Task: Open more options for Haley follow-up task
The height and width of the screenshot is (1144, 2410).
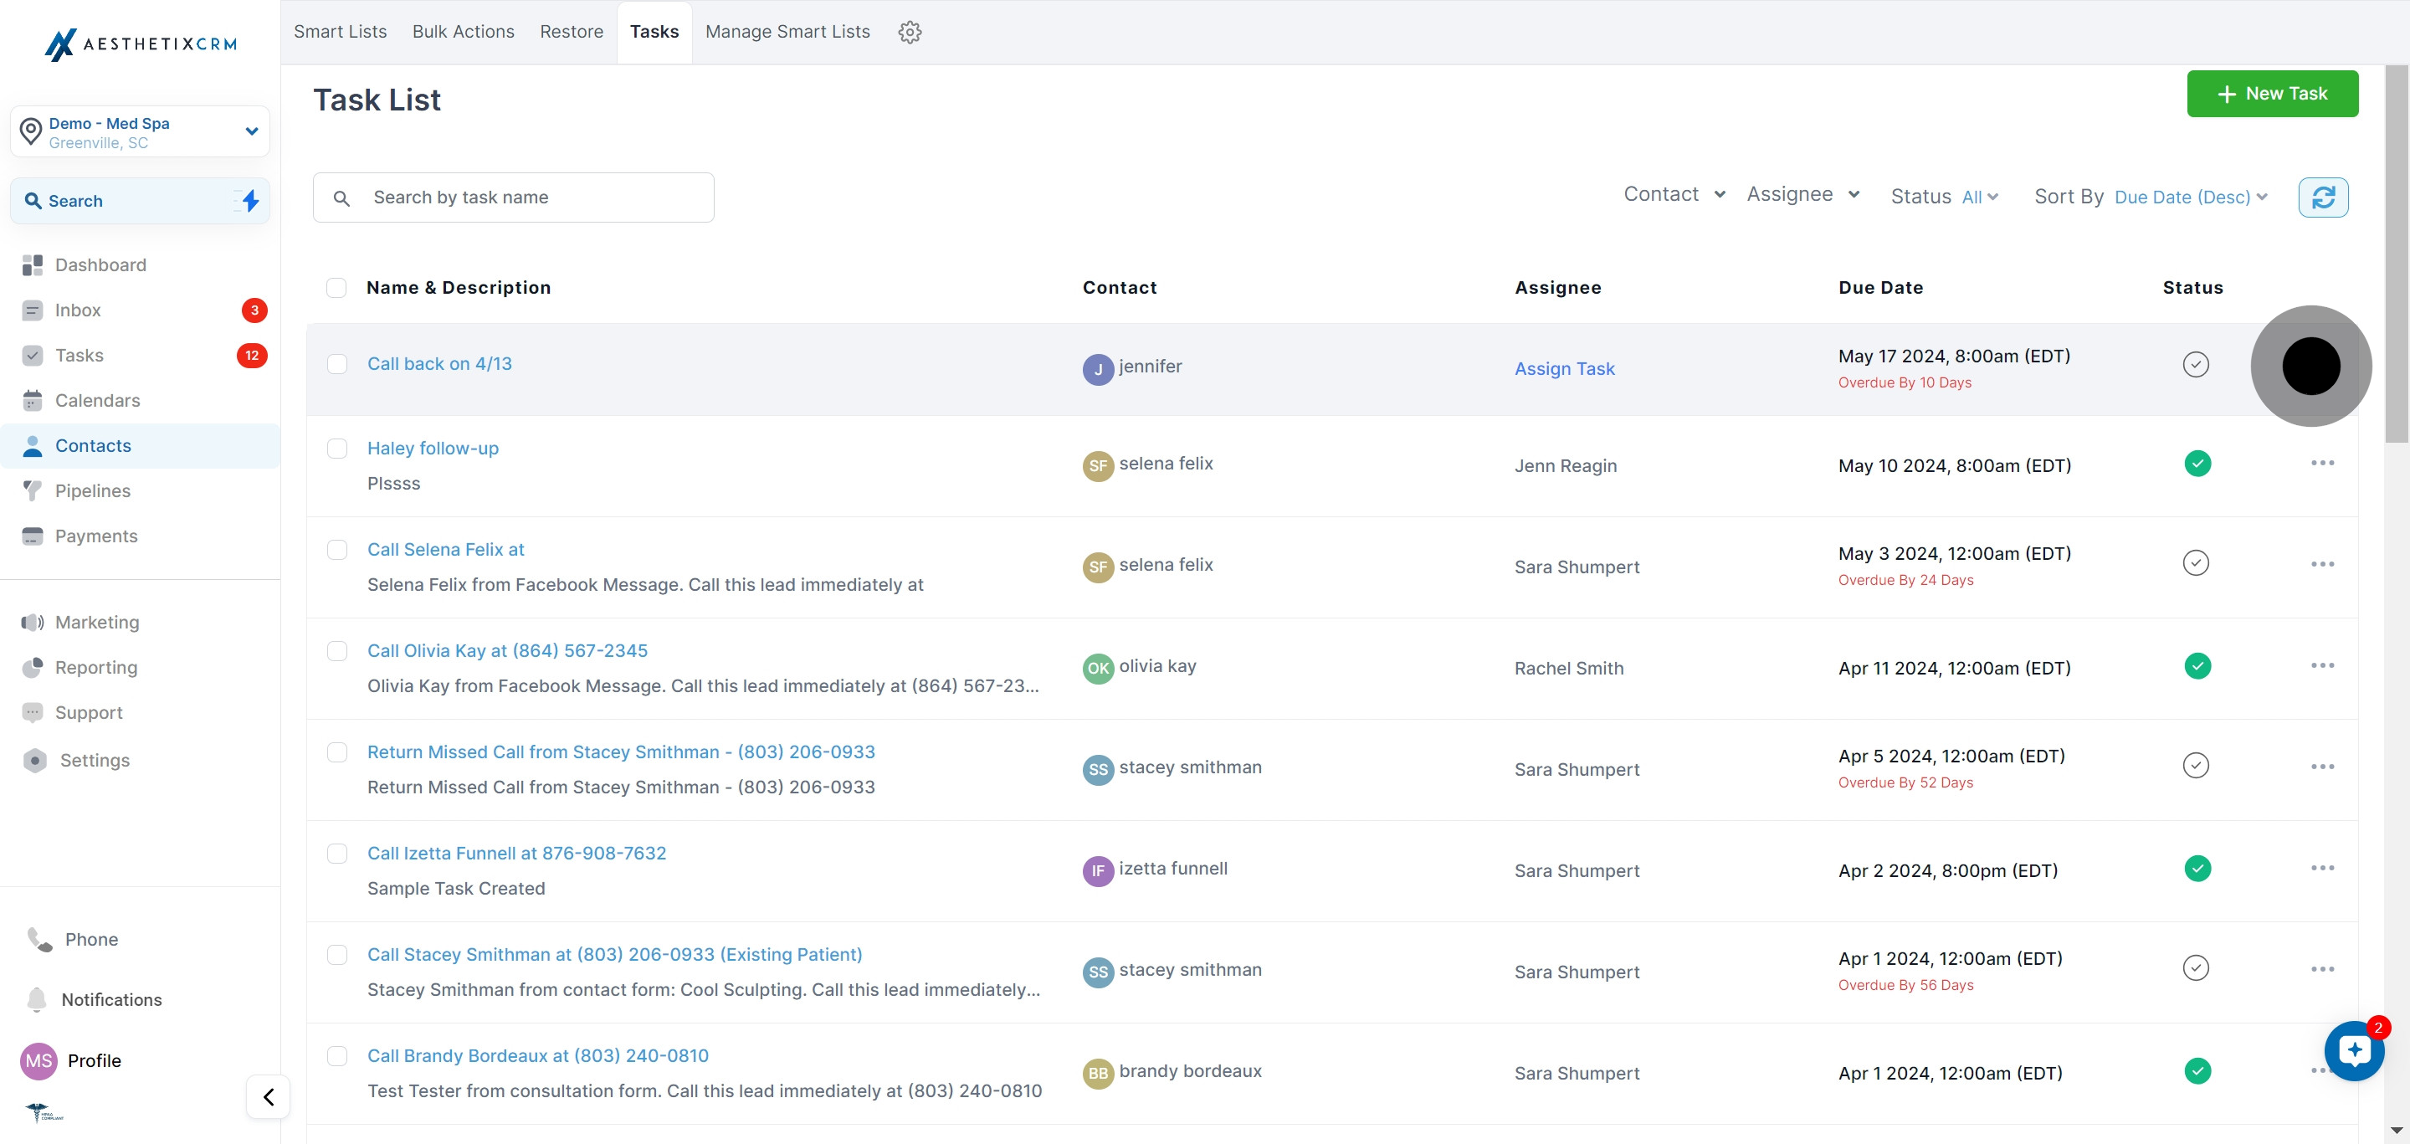Action: [x=2322, y=463]
